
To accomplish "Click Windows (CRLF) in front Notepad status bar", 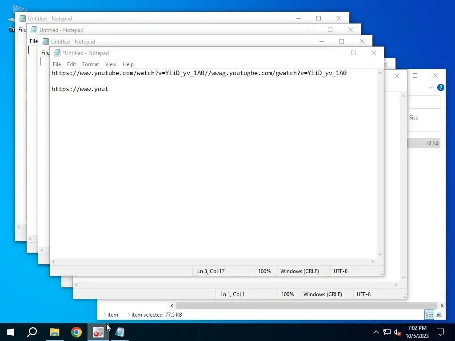I will (299, 271).
